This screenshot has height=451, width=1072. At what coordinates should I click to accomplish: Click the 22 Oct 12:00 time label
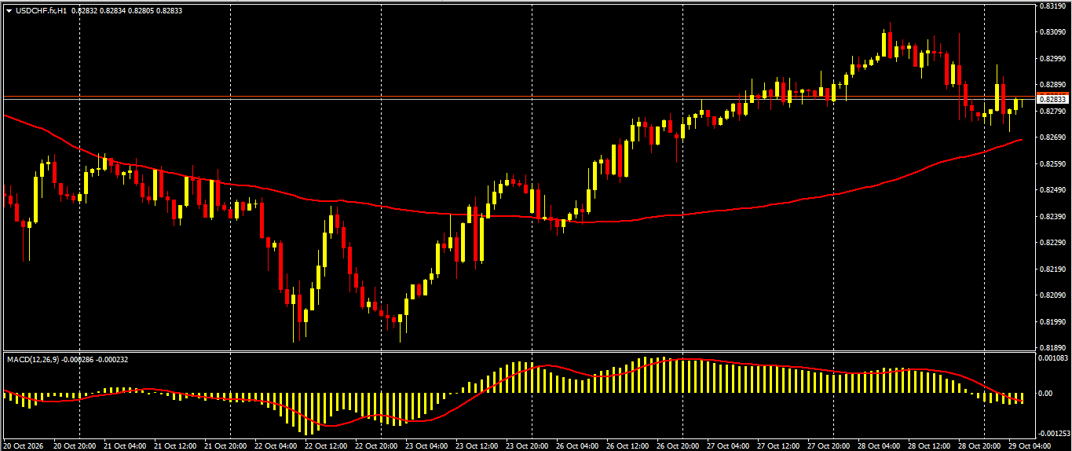click(326, 445)
